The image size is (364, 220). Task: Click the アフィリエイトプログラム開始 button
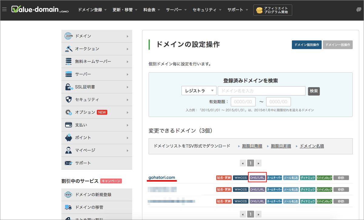coord(273,10)
